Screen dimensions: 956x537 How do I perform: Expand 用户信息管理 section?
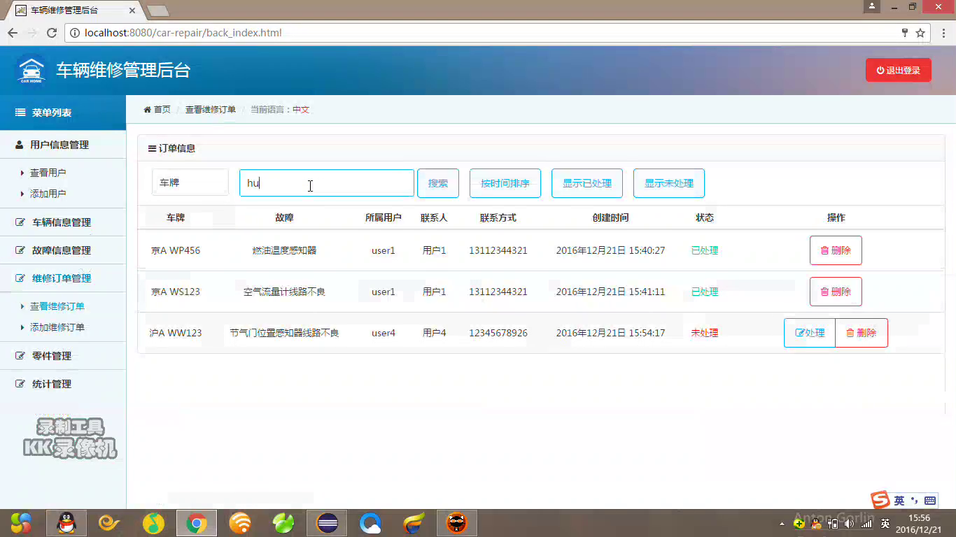pos(63,145)
